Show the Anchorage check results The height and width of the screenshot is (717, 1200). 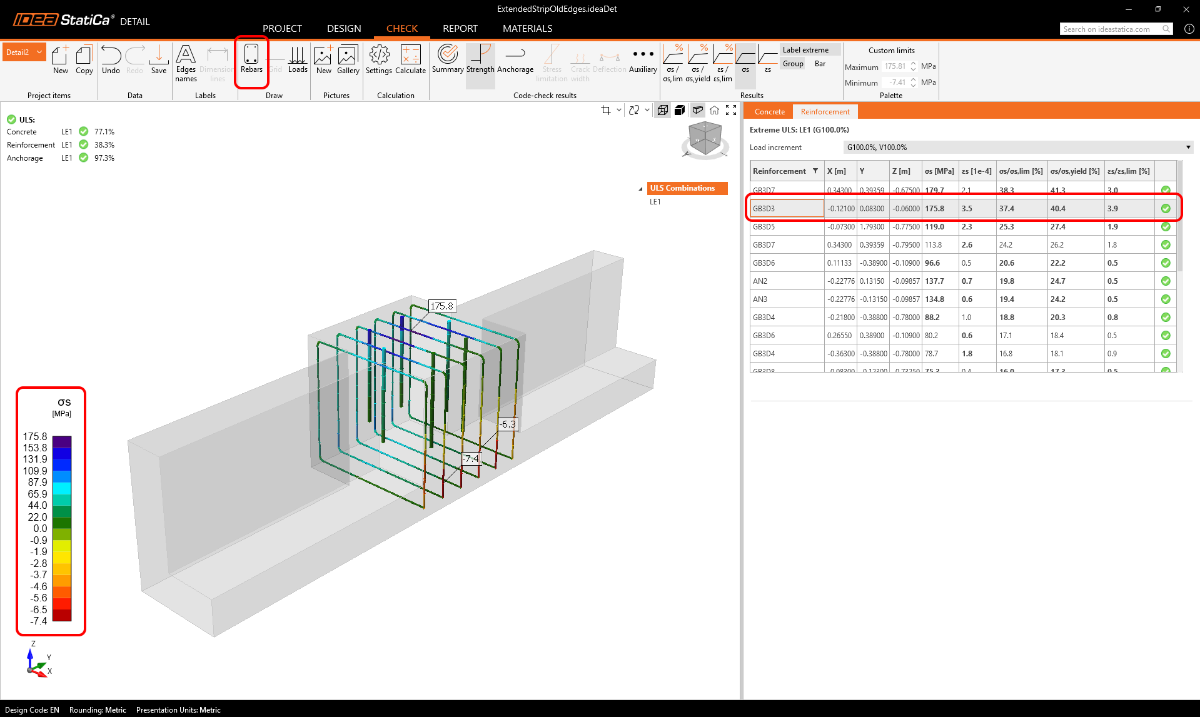point(515,59)
